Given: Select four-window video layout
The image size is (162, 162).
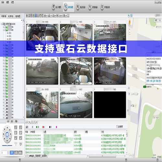Looking at the screenshot, I should coord(29,16).
